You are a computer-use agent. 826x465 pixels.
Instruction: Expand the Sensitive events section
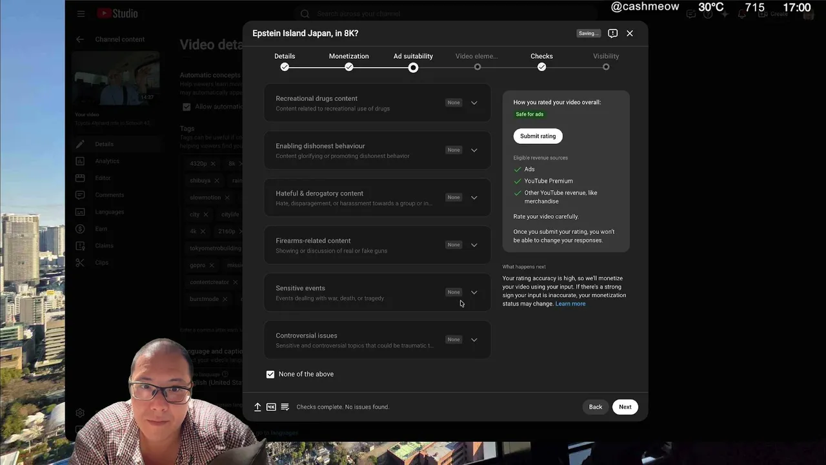tap(474, 293)
